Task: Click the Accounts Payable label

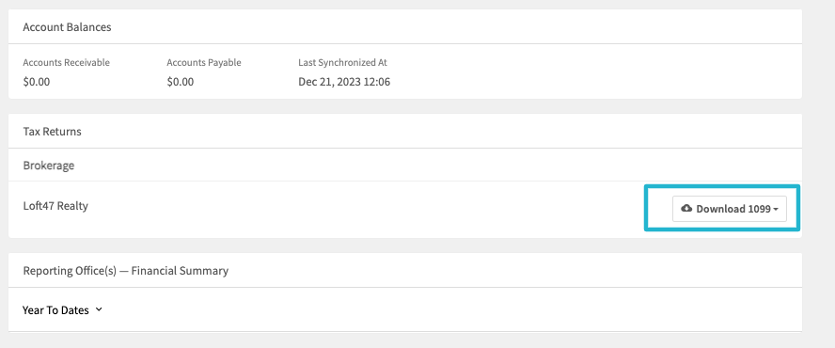Action: click(203, 62)
